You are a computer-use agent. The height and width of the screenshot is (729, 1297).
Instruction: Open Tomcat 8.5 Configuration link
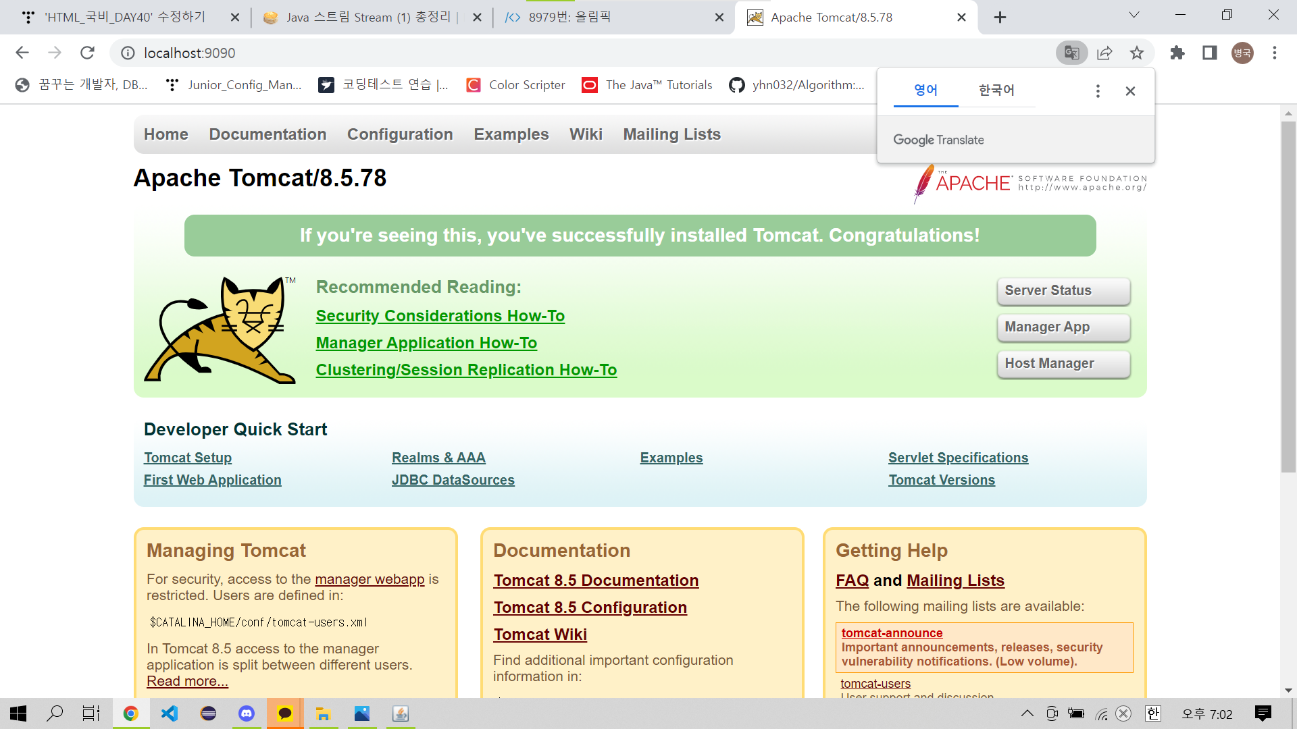click(x=590, y=607)
